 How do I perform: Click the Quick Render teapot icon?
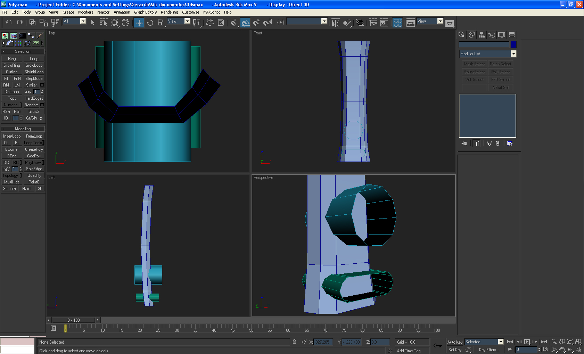450,23
